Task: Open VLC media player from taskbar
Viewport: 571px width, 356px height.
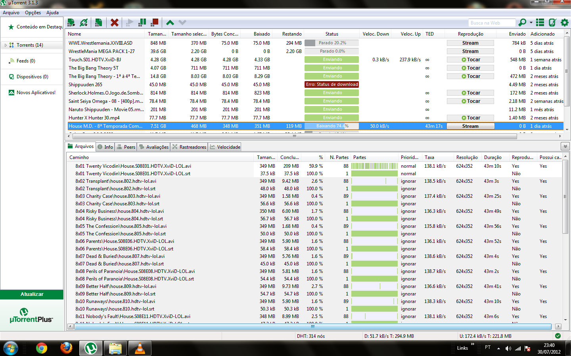Action: (x=140, y=348)
